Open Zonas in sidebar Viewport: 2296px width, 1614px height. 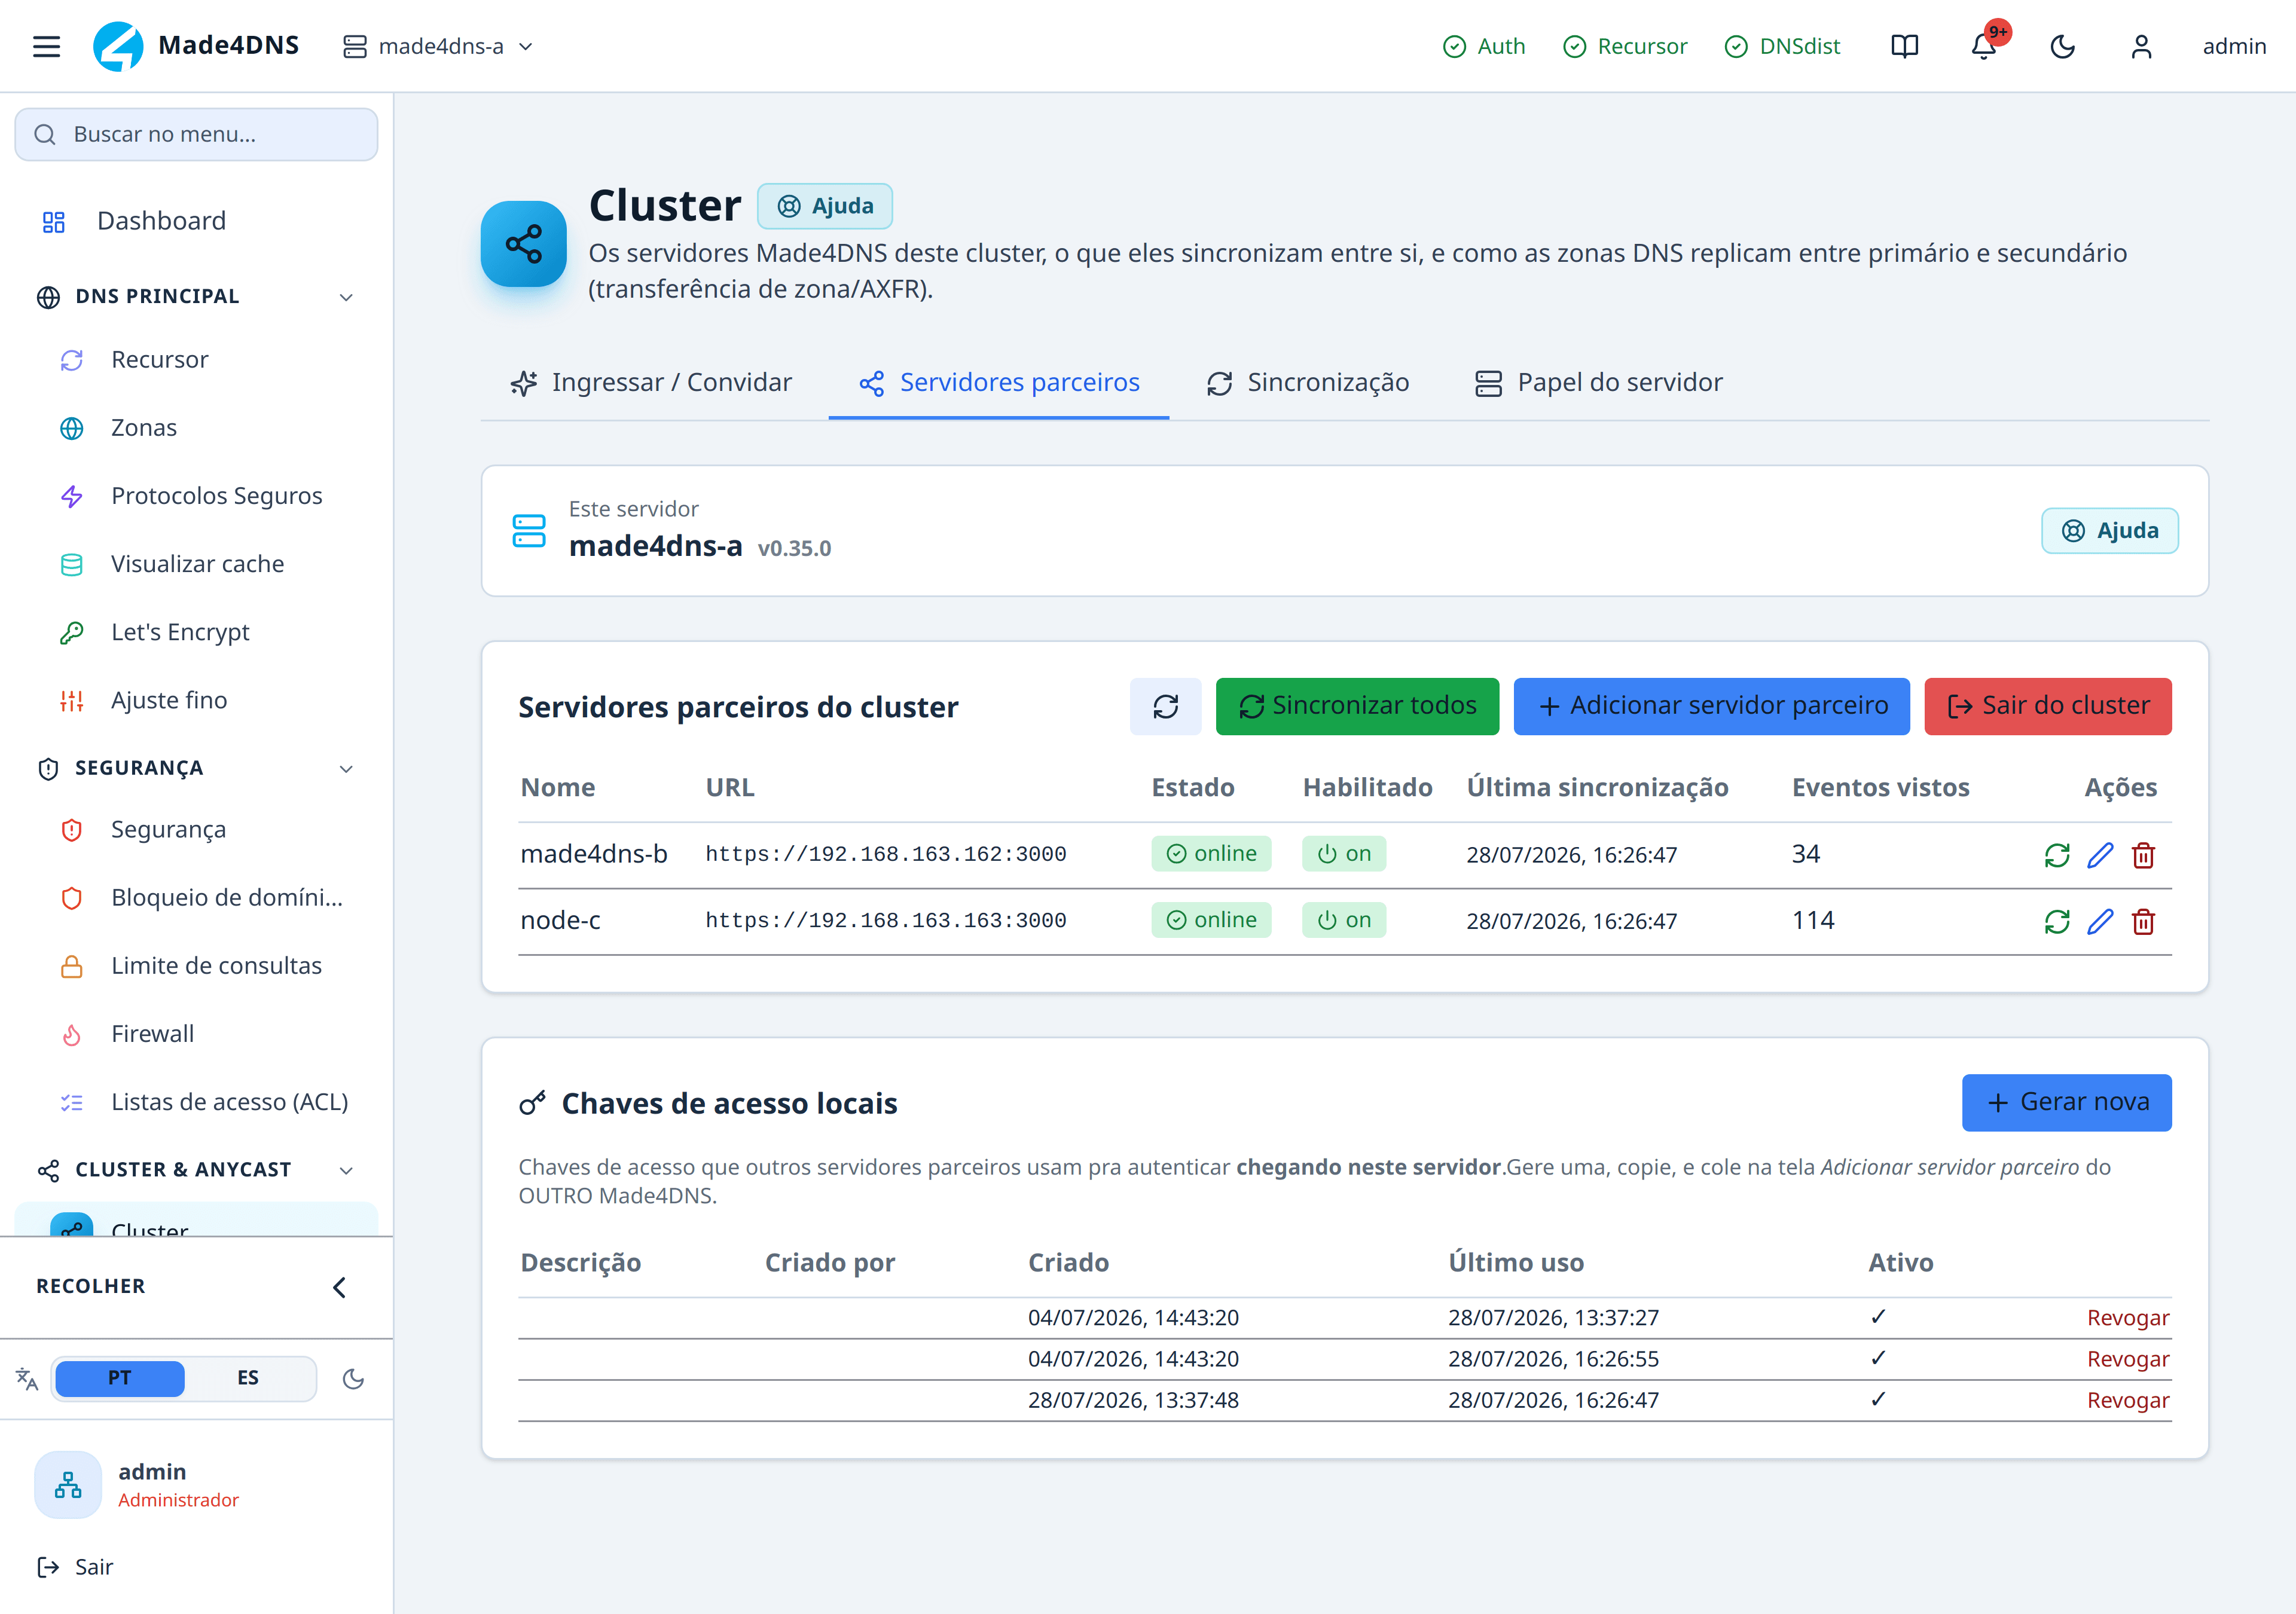pos(196,428)
